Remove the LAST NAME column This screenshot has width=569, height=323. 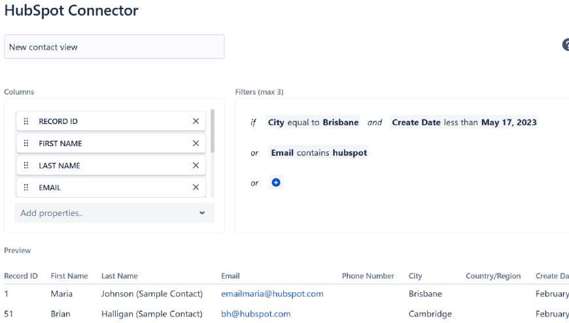(196, 166)
